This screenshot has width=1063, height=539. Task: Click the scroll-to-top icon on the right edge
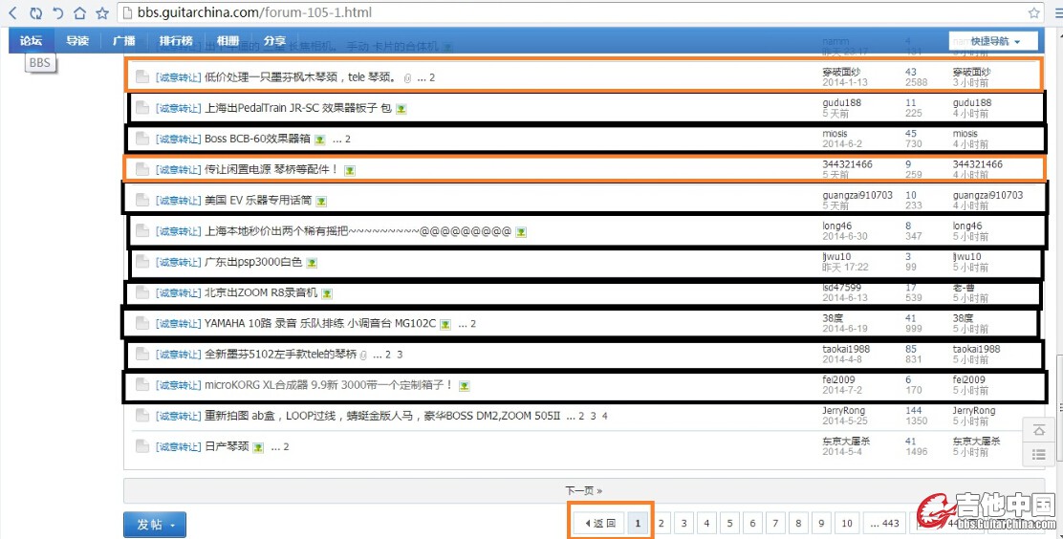(x=1039, y=431)
